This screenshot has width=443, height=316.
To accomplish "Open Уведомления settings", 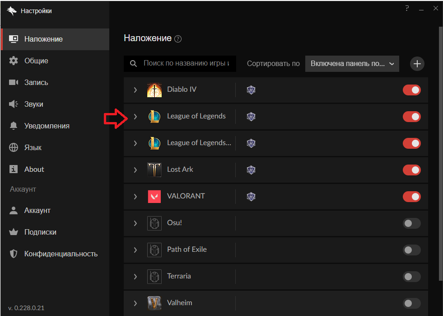I will (55, 126).
